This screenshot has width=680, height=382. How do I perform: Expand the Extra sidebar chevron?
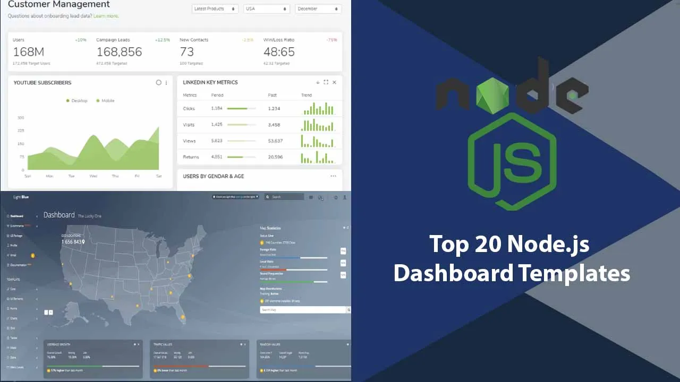click(x=37, y=358)
